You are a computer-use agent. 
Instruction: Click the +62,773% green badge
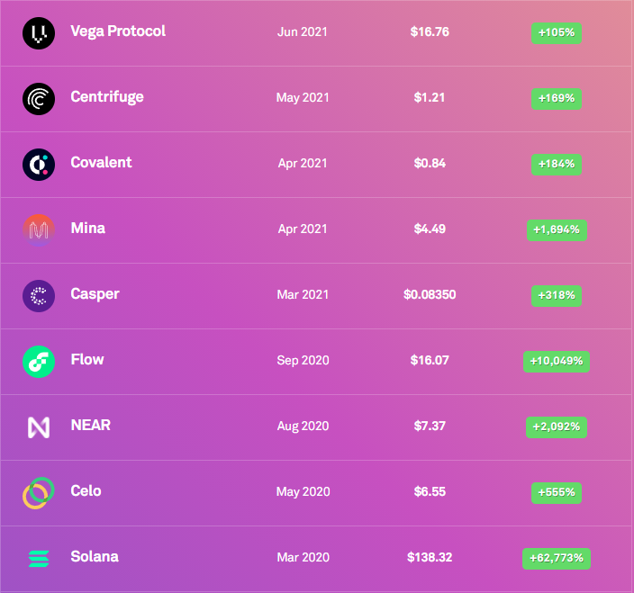point(557,559)
